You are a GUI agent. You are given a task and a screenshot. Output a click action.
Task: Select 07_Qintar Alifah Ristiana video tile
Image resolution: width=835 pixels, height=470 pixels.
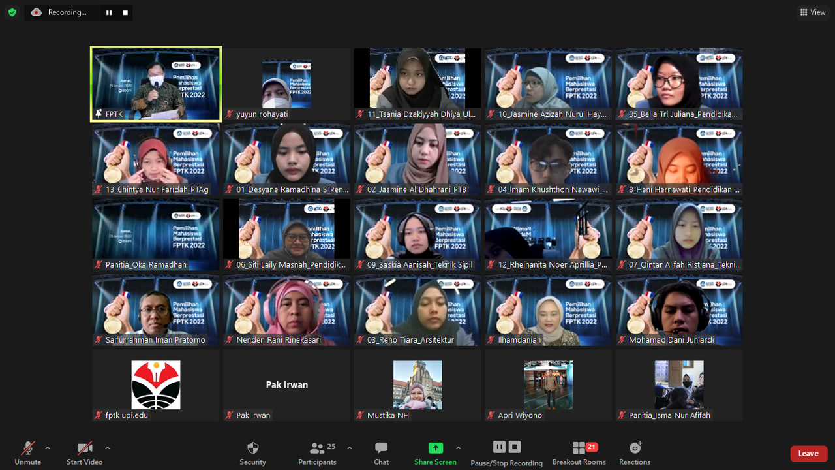679,235
